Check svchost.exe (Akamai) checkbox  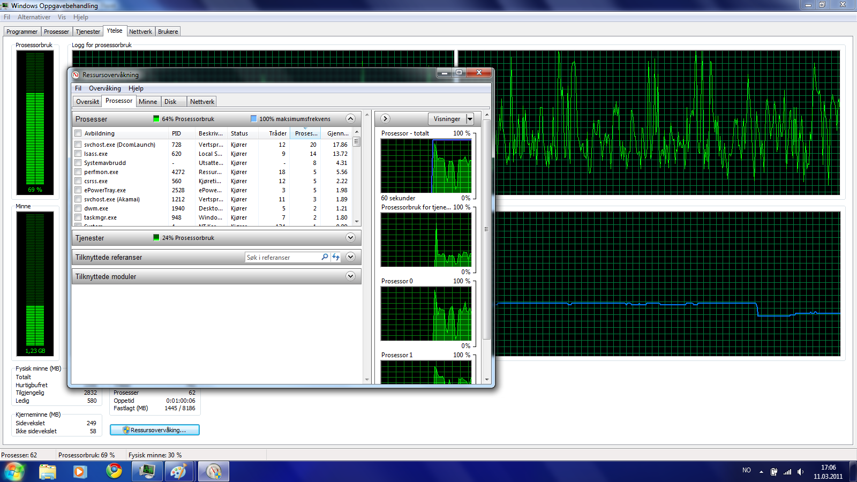tap(78, 199)
